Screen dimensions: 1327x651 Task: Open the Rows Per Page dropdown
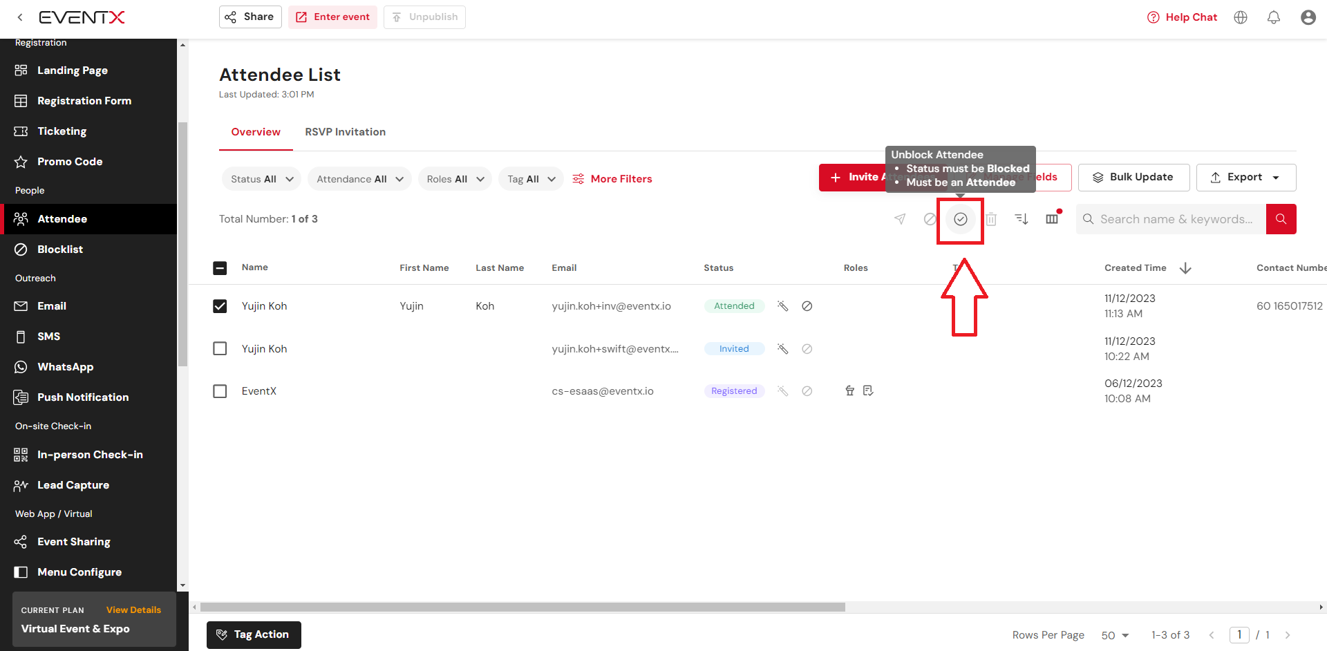click(1115, 635)
